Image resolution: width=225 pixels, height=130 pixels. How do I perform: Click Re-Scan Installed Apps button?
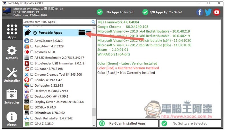(127, 123)
